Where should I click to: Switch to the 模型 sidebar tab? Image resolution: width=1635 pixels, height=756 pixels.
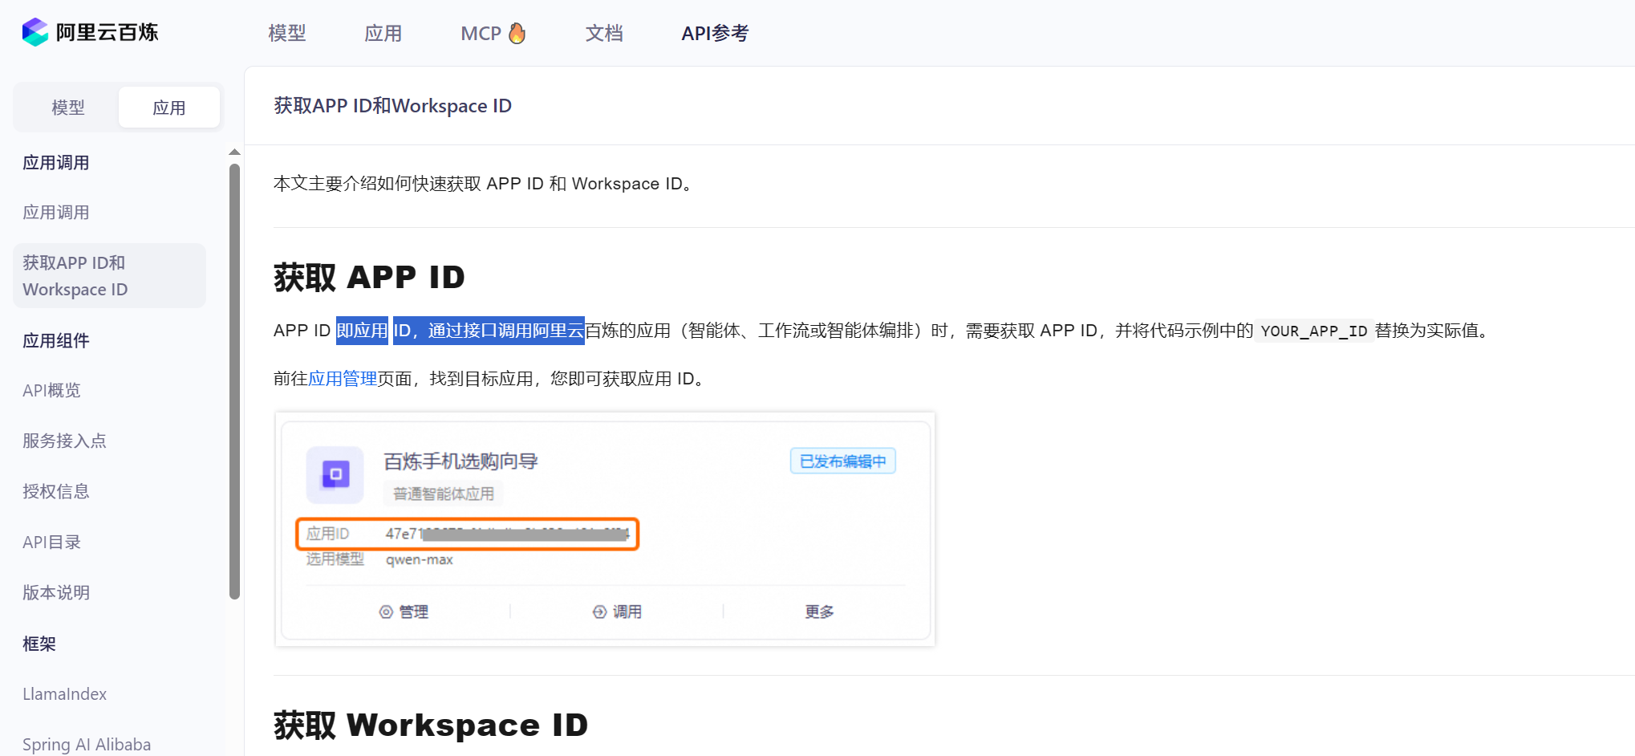pyautogui.click(x=67, y=108)
